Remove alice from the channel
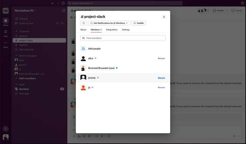The image size is (246, 144). 161,58
